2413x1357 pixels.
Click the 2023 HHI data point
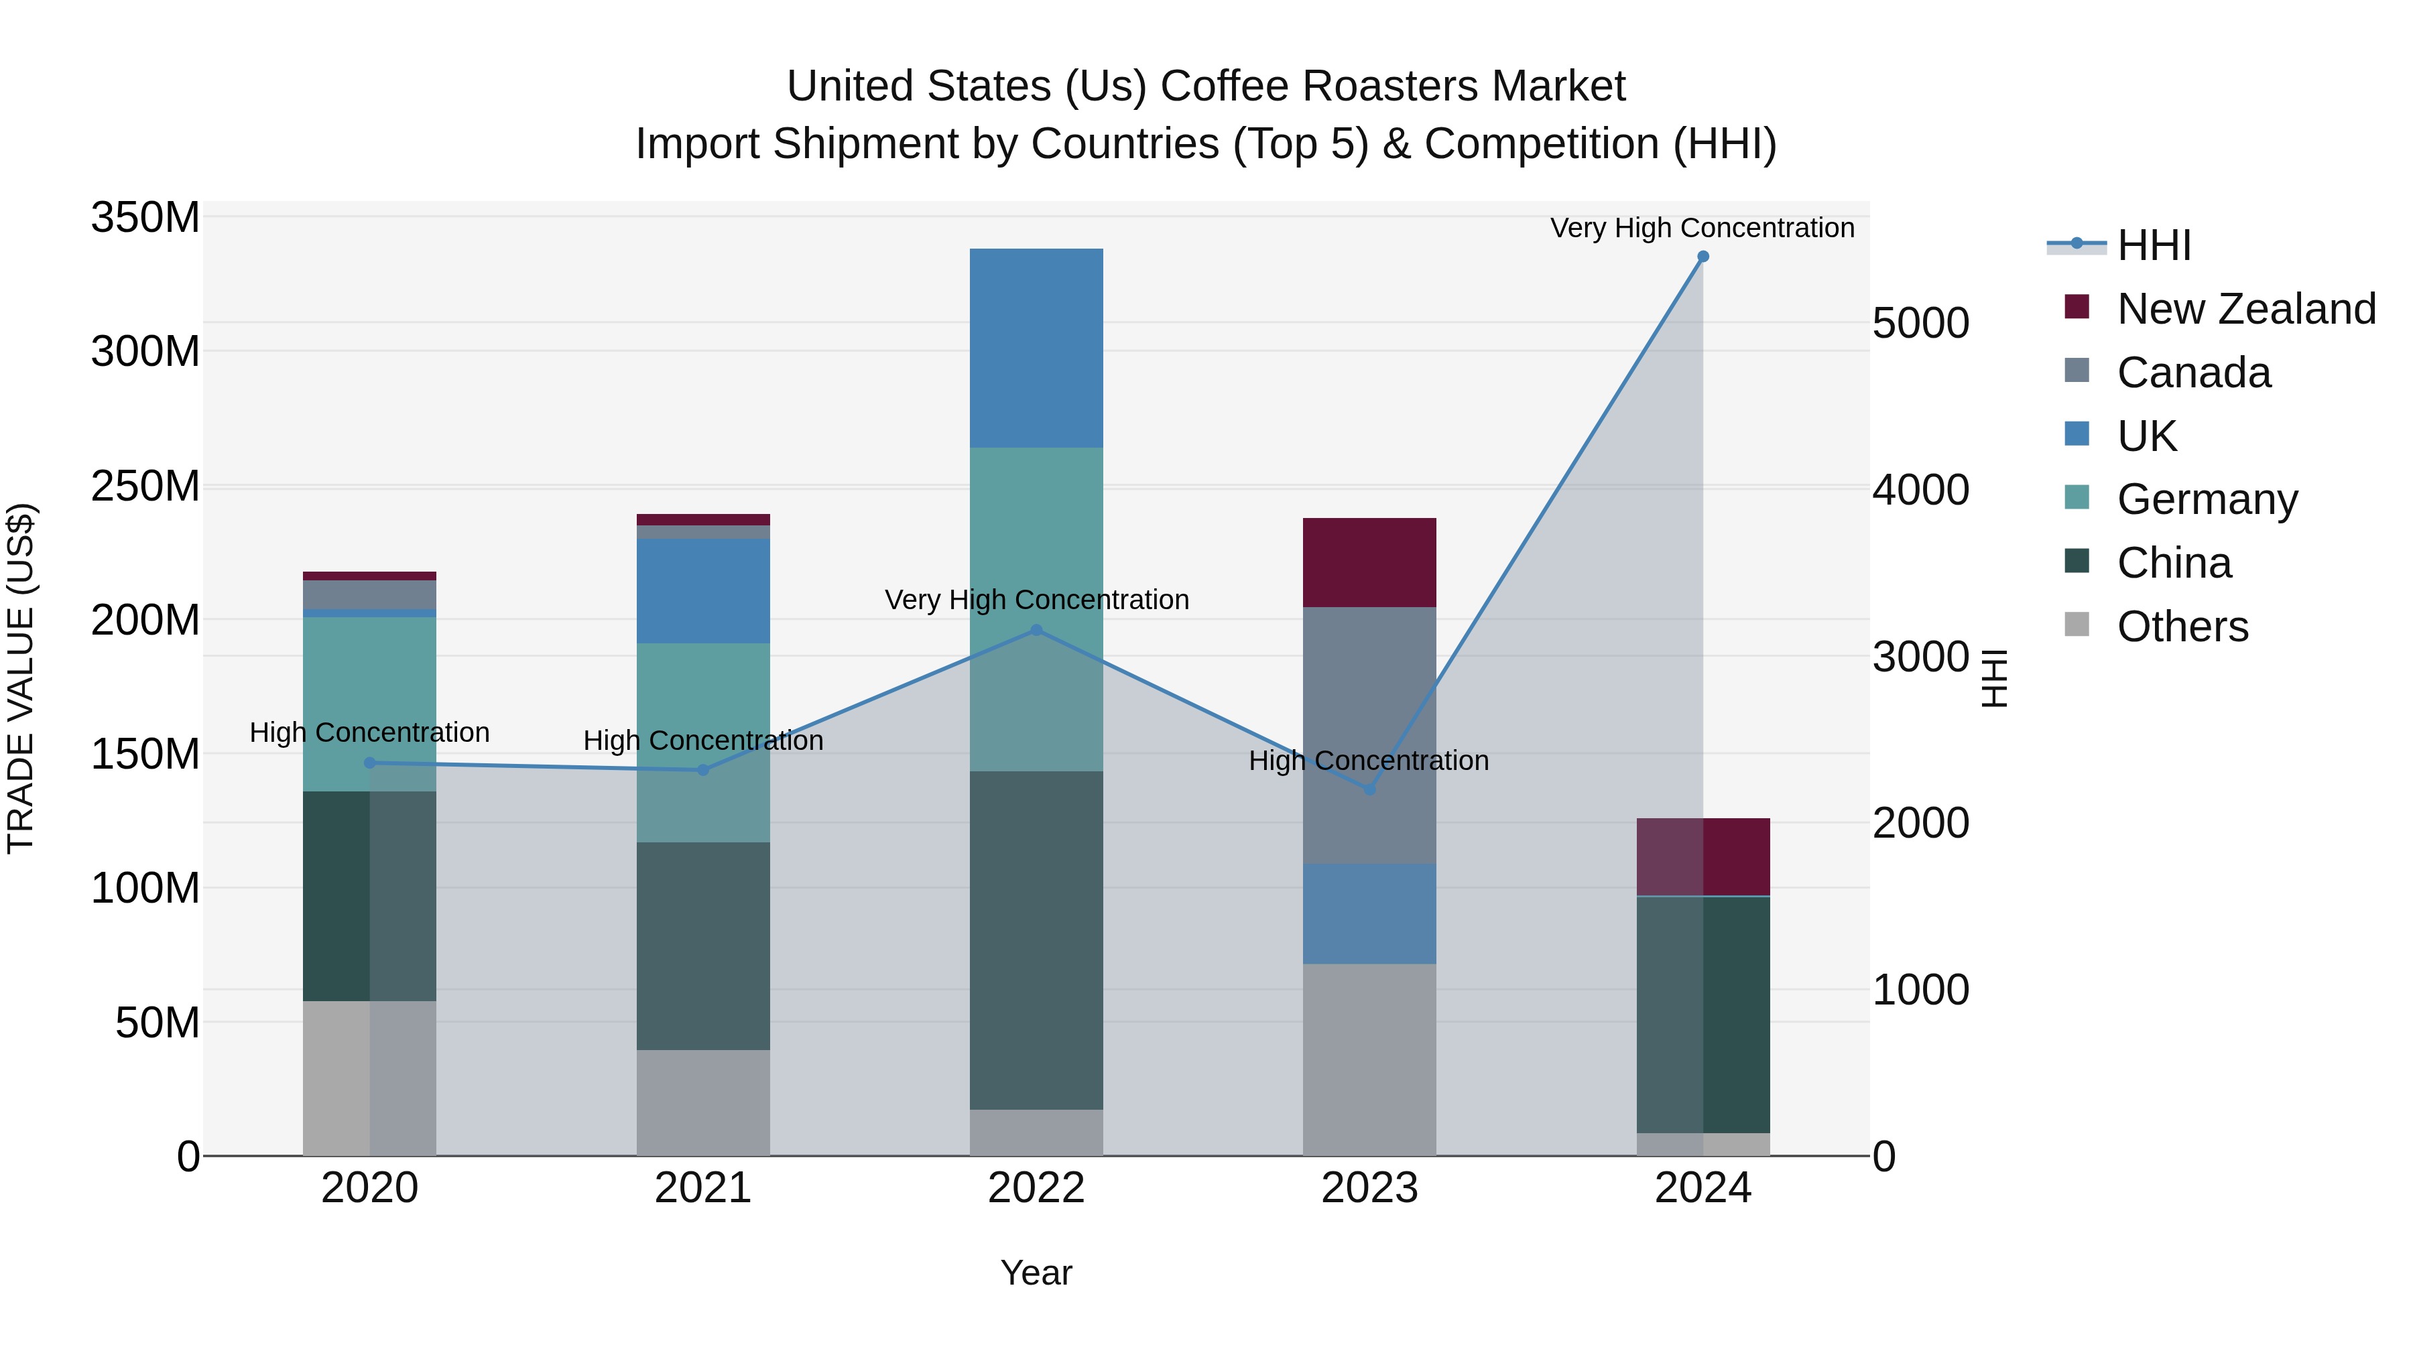[x=1369, y=789]
